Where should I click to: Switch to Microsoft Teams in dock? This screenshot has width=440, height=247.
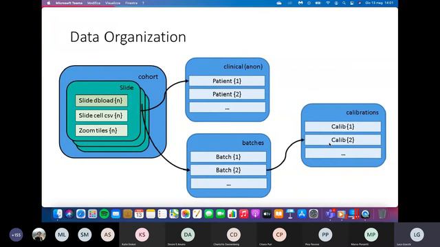coord(330,214)
